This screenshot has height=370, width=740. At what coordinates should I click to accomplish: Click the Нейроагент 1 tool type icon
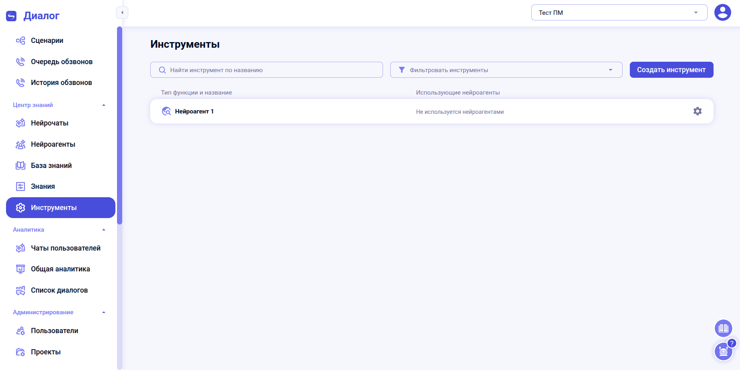point(166,111)
